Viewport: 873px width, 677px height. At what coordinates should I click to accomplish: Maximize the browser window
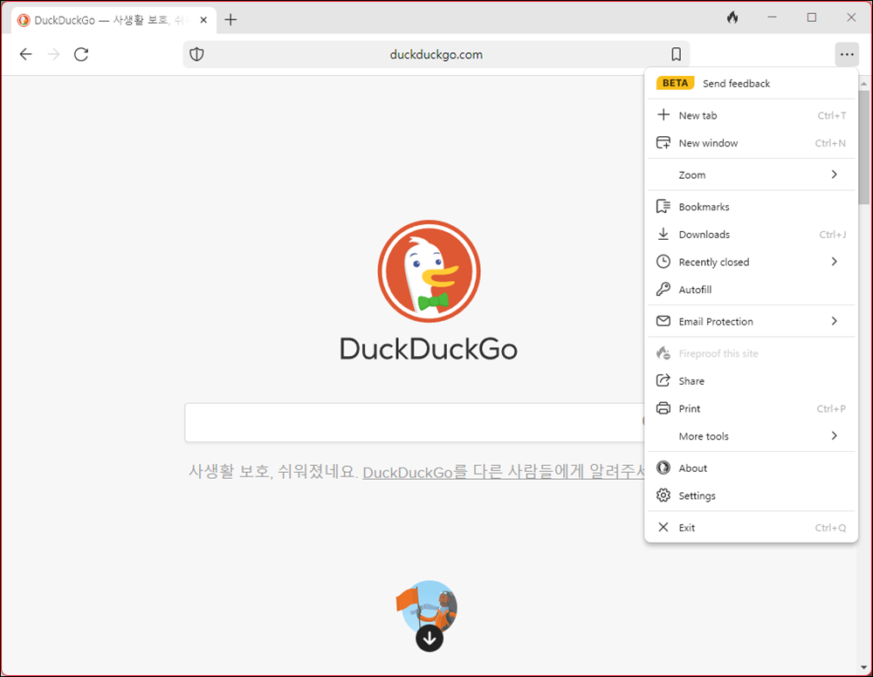[811, 17]
